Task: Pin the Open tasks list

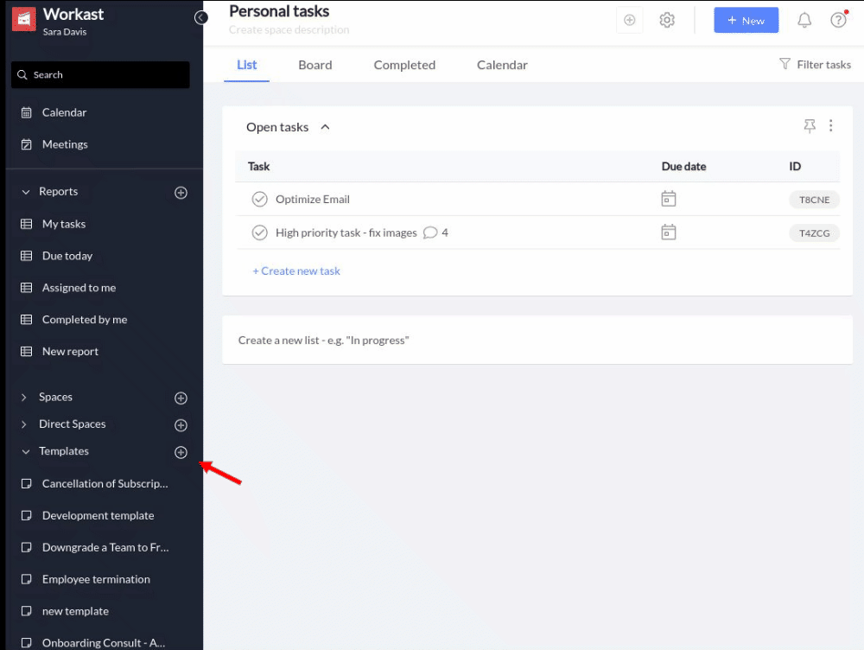Action: point(810,126)
